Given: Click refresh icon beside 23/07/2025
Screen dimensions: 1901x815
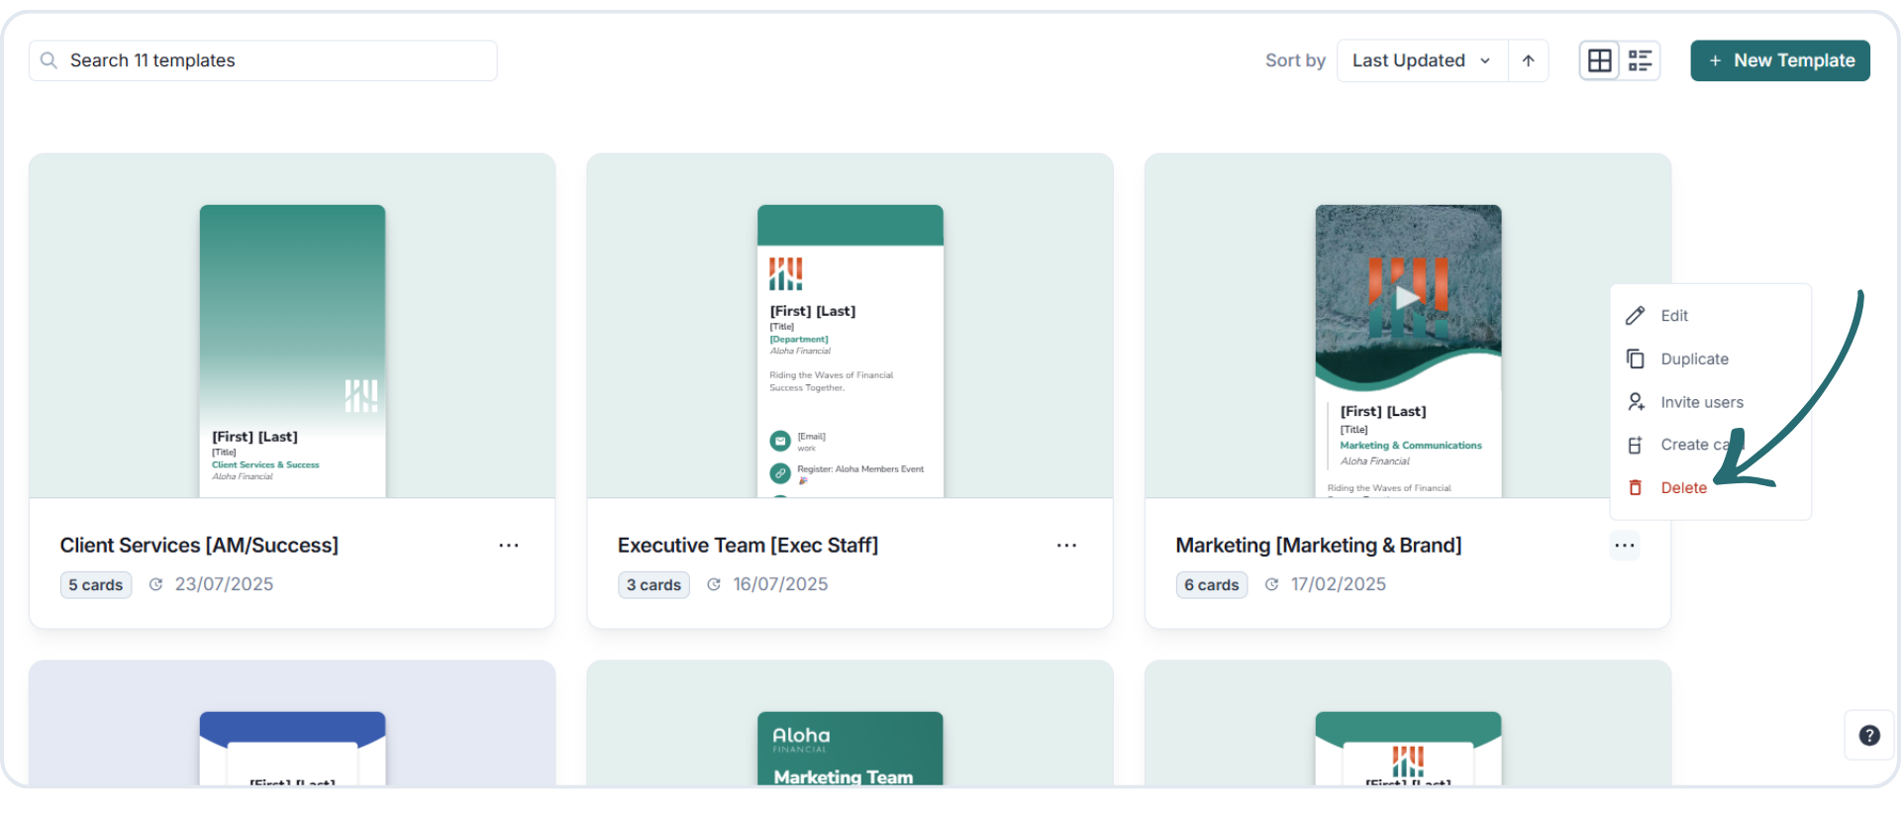Looking at the screenshot, I should 155,584.
